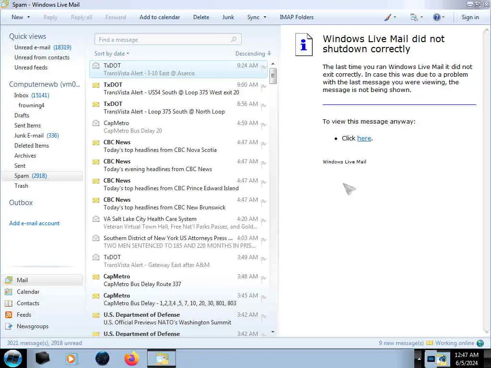Open the Archives folder
Image resolution: width=491 pixels, height=368 pixels.
point(25,156)
